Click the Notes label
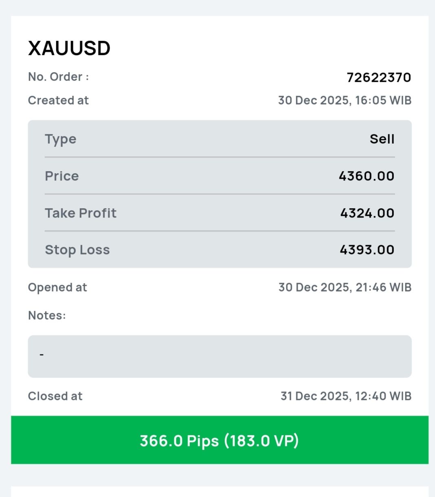This screenshot has width=435, height=497. click(47, 315)
